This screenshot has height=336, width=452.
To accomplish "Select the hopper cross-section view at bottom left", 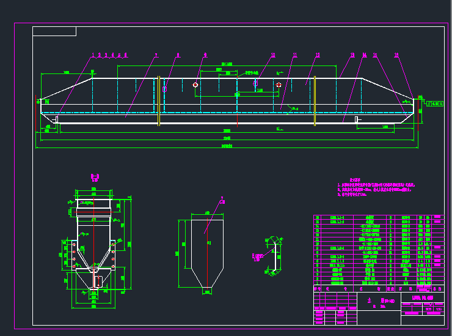I will pyautogui.click(x=94, y=245).
